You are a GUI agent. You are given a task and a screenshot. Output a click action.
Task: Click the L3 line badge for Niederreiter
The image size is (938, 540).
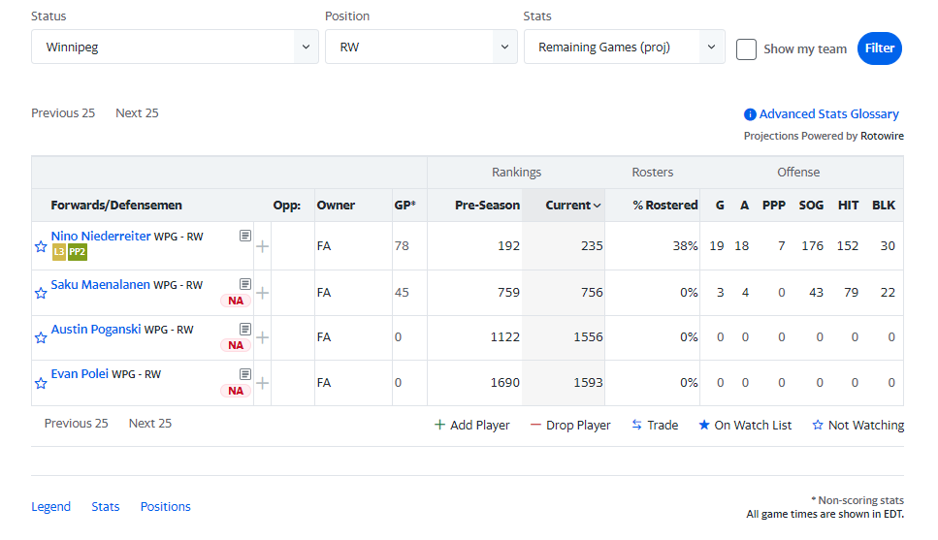[58, 252]
